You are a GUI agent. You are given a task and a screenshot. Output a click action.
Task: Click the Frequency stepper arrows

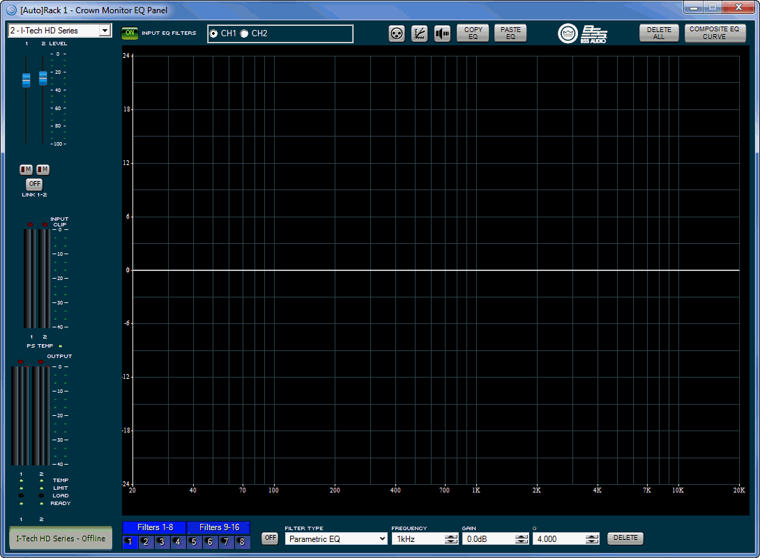pyautogui.click(x=451, y=538)
